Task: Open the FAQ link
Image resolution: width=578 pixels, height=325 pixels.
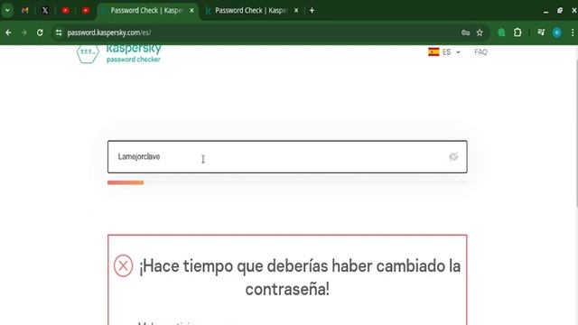Action: [x=480, y=52]
